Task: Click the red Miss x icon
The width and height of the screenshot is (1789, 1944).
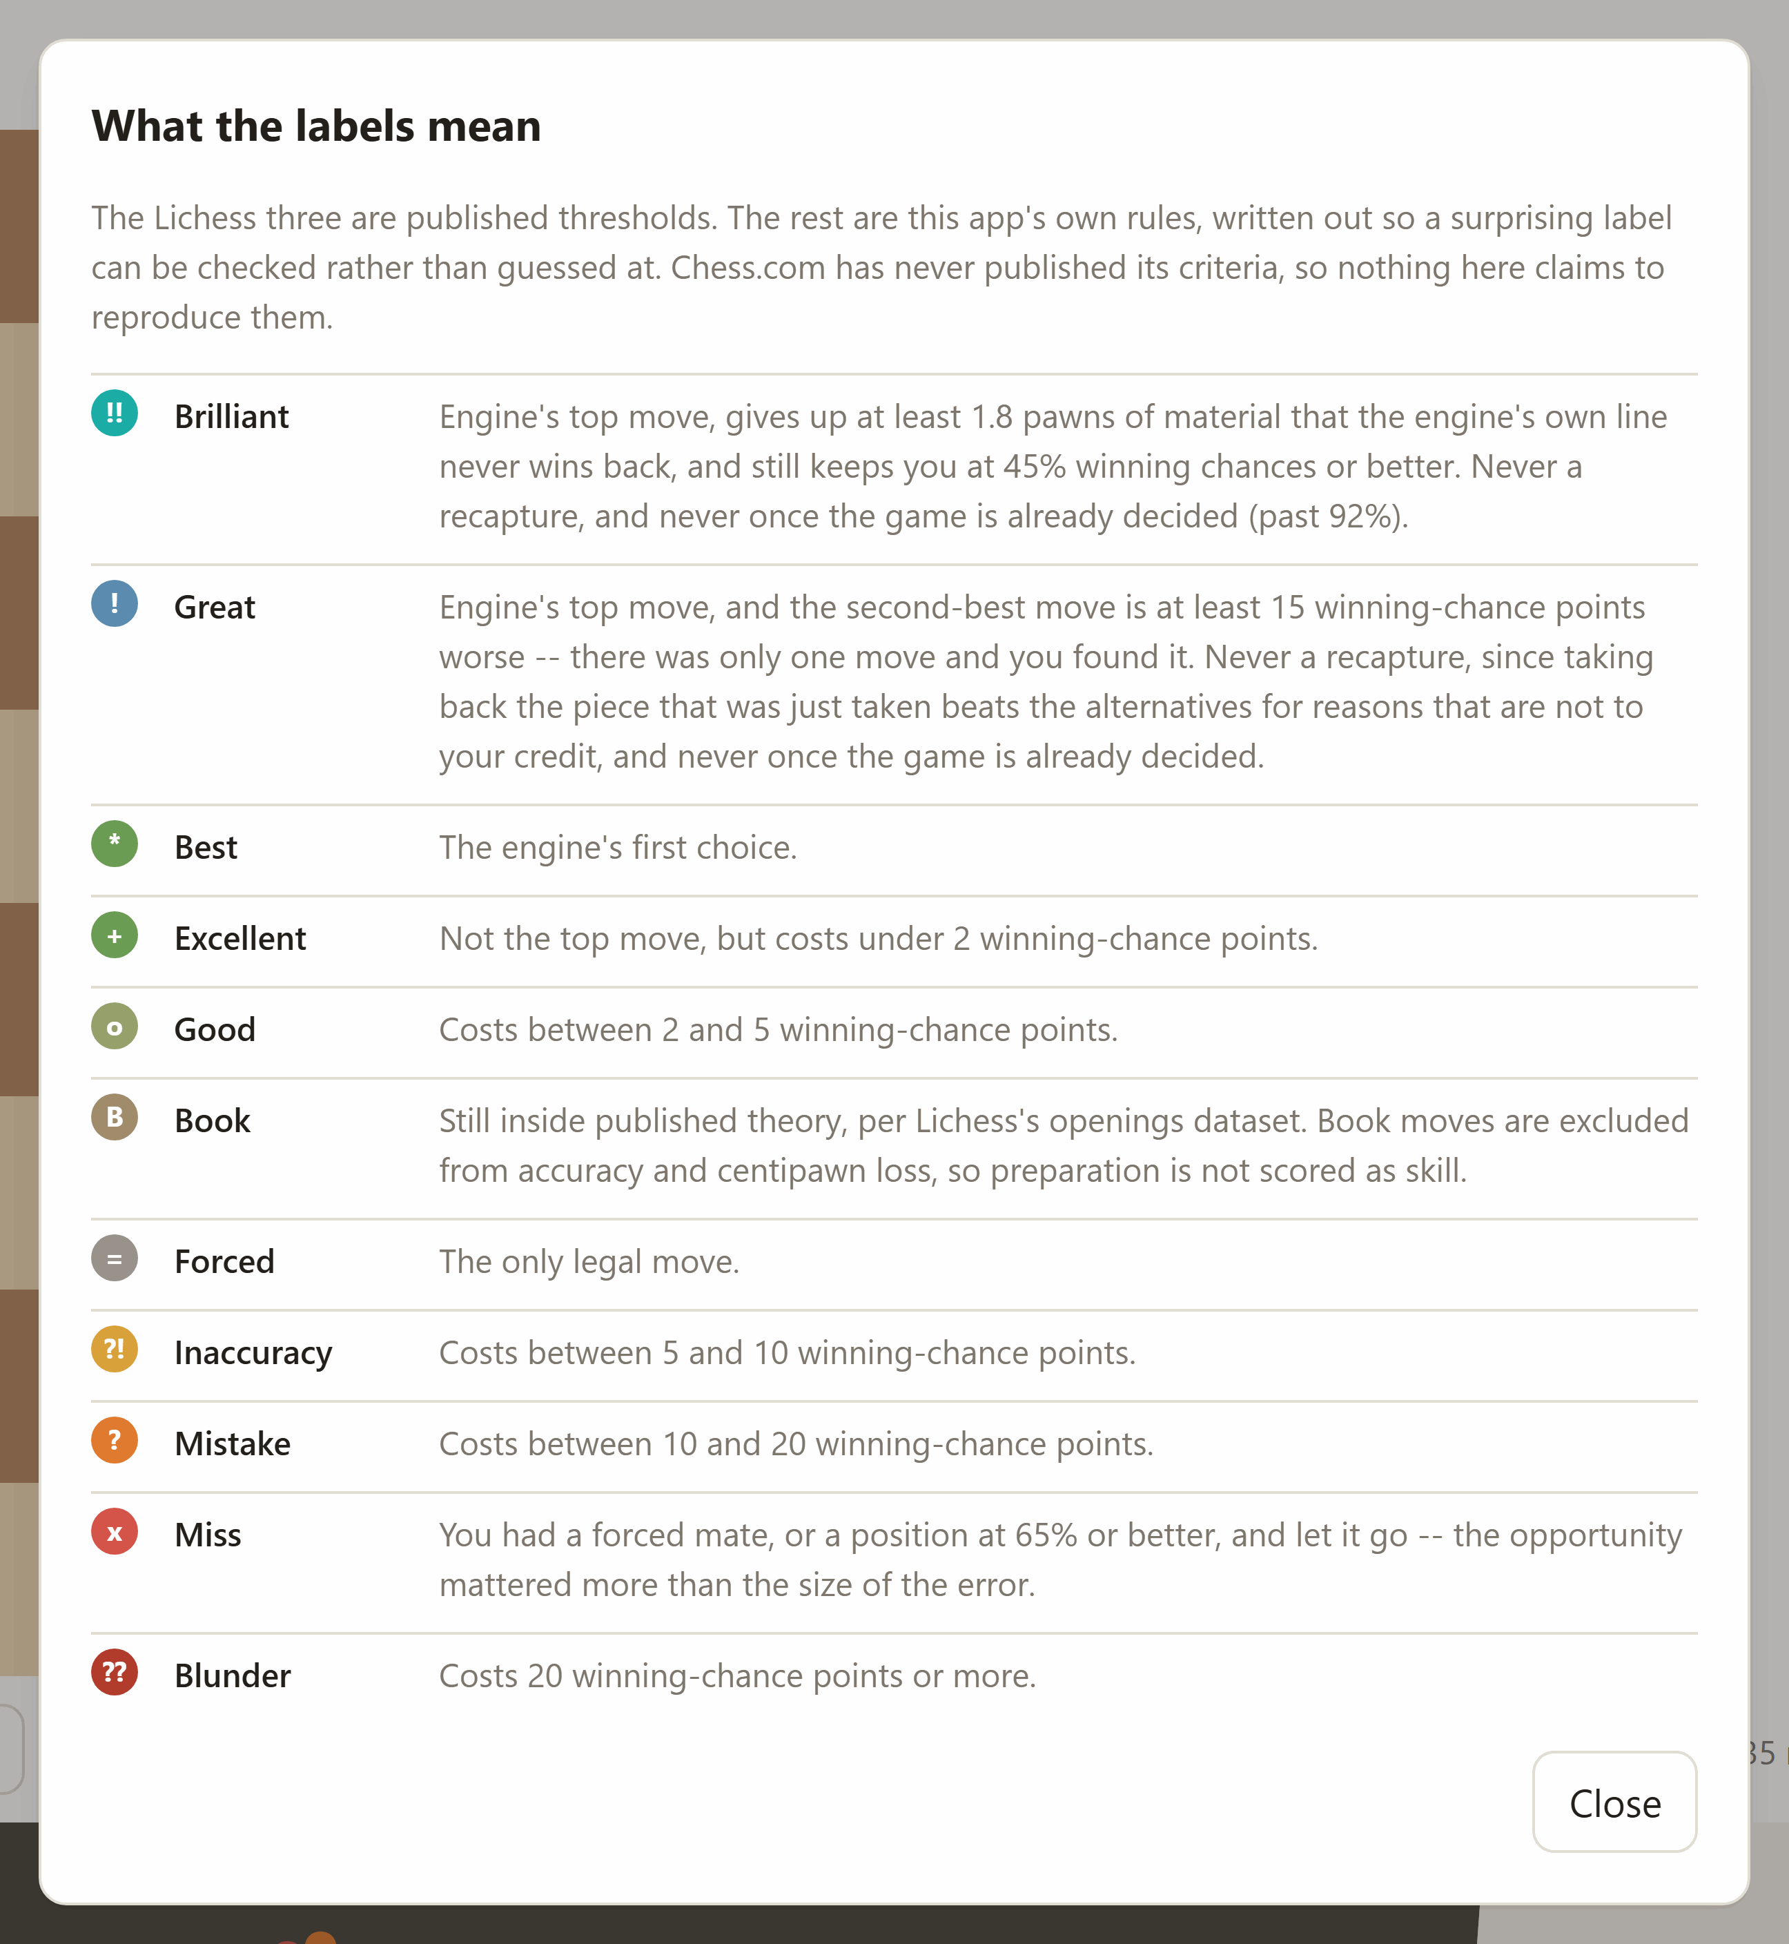Action: coord(115,1532)
